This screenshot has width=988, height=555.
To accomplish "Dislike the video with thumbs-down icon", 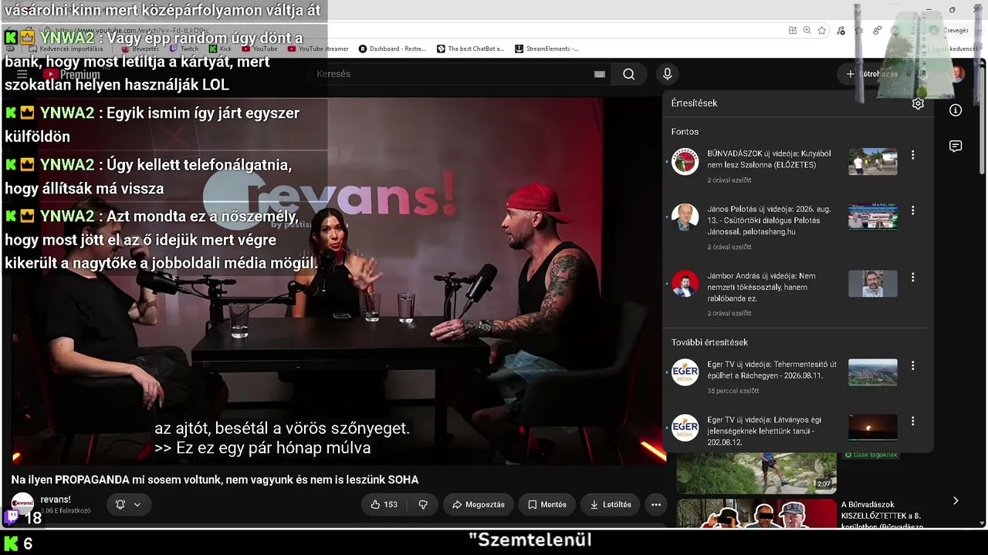I will click(x=423, y=505).
